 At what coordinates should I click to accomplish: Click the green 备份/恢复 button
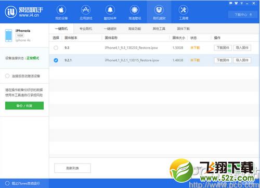[x=24, y=106]
